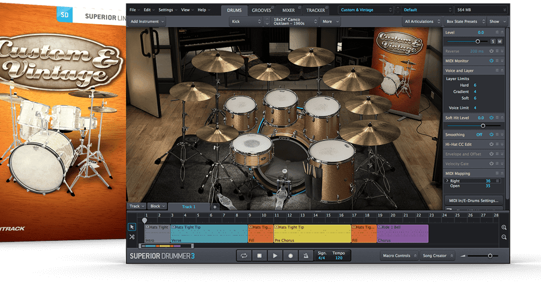
Task: Switch to the MIXER tab
Action: 289,10
